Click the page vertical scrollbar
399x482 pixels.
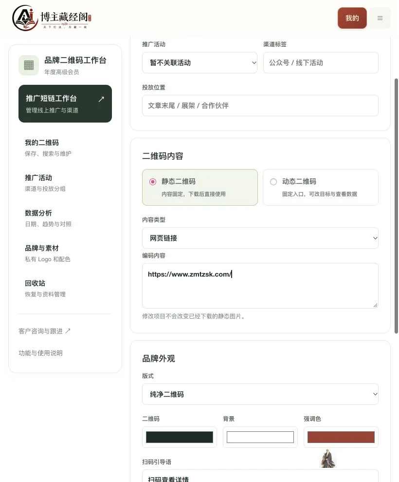396,205
